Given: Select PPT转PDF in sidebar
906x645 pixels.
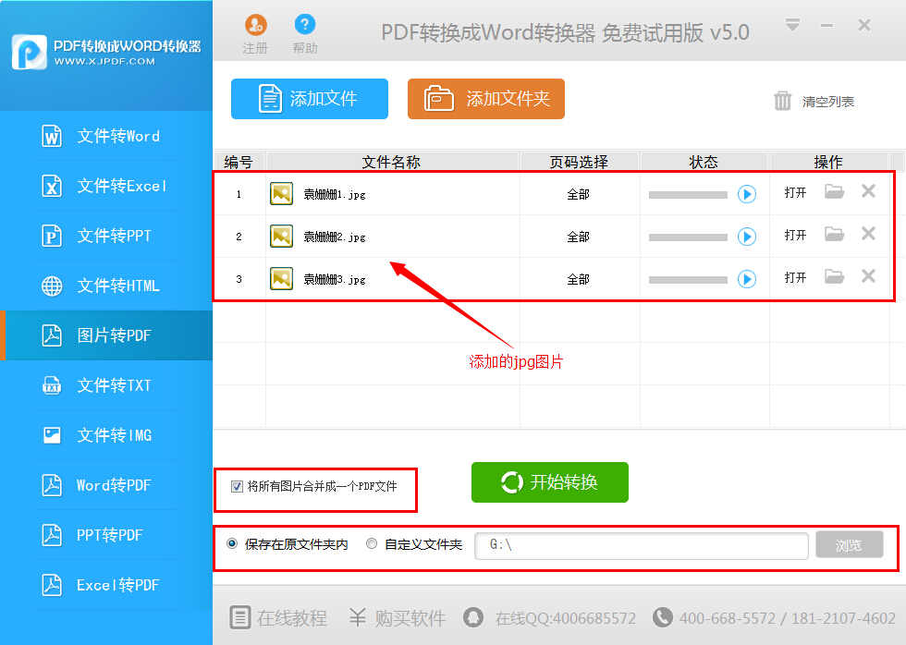Looking at the screenshot, I should point(106,535).
